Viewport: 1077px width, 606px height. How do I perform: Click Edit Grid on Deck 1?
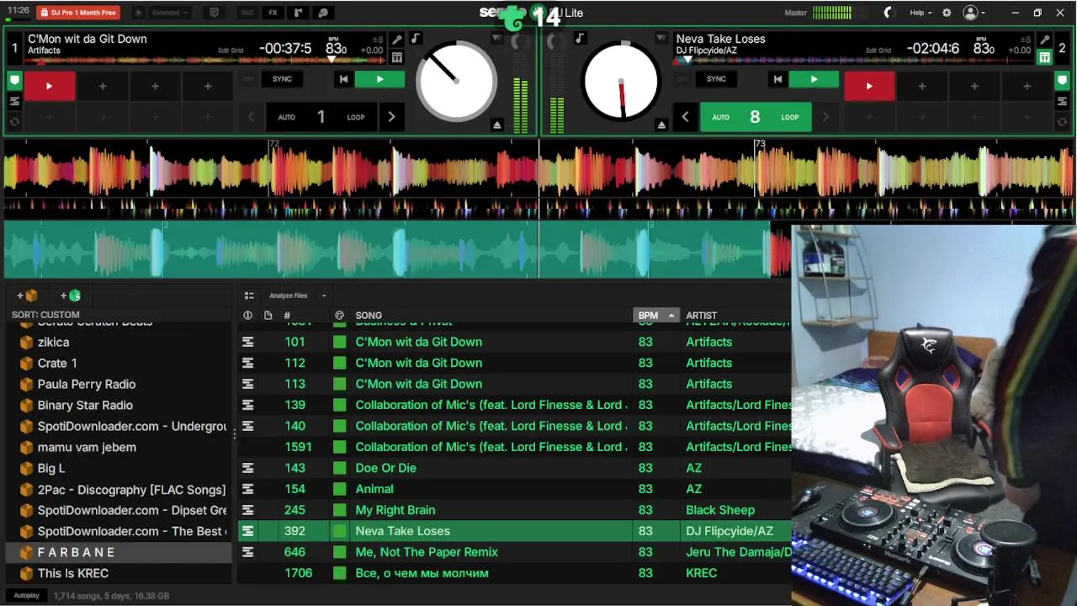(x=231, y=50)
